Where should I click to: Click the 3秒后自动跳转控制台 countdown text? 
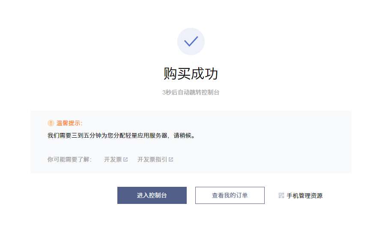pyautogui.click(x=191, y=92)
